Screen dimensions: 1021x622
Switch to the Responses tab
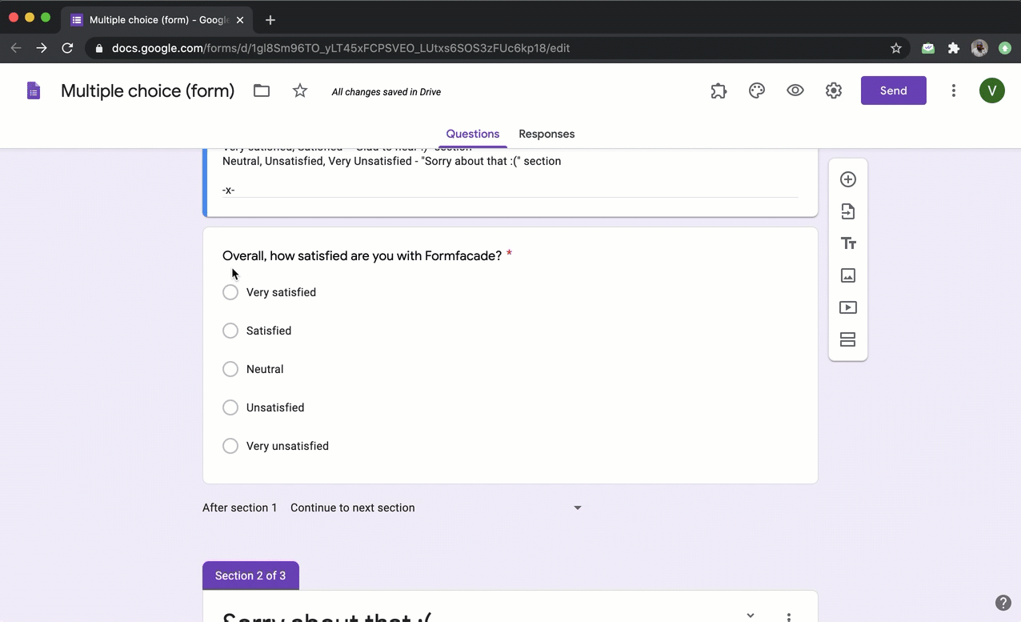tap(547, 134)
